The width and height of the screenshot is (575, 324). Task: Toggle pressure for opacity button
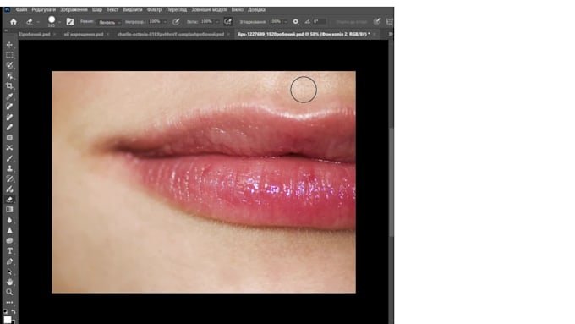pos(176,22)
